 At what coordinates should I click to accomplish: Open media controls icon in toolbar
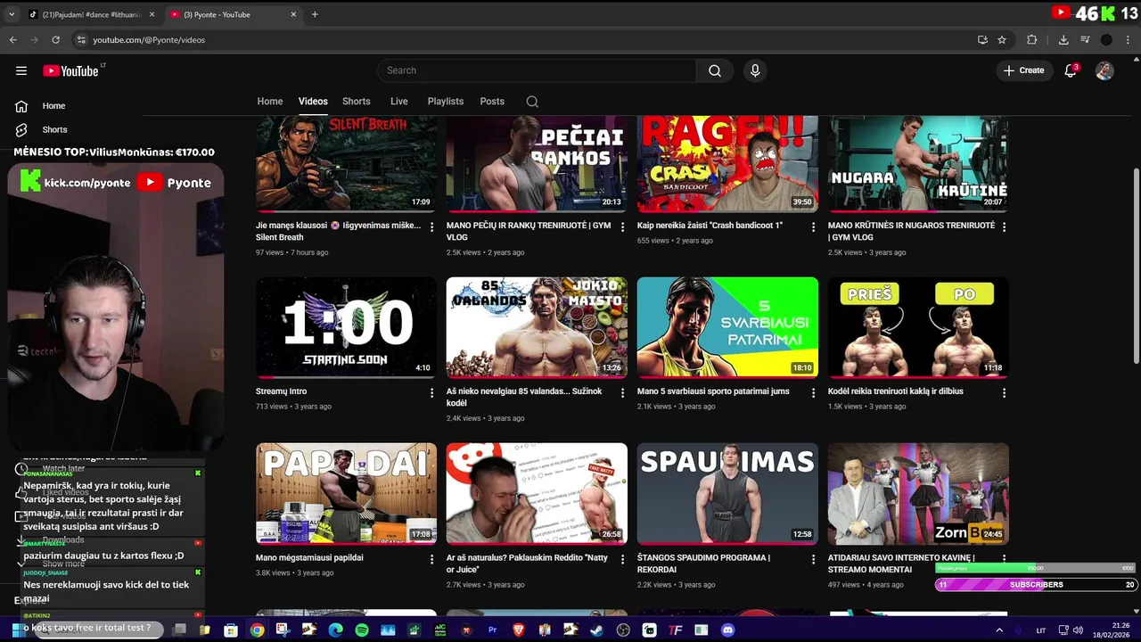[1085, 40]
